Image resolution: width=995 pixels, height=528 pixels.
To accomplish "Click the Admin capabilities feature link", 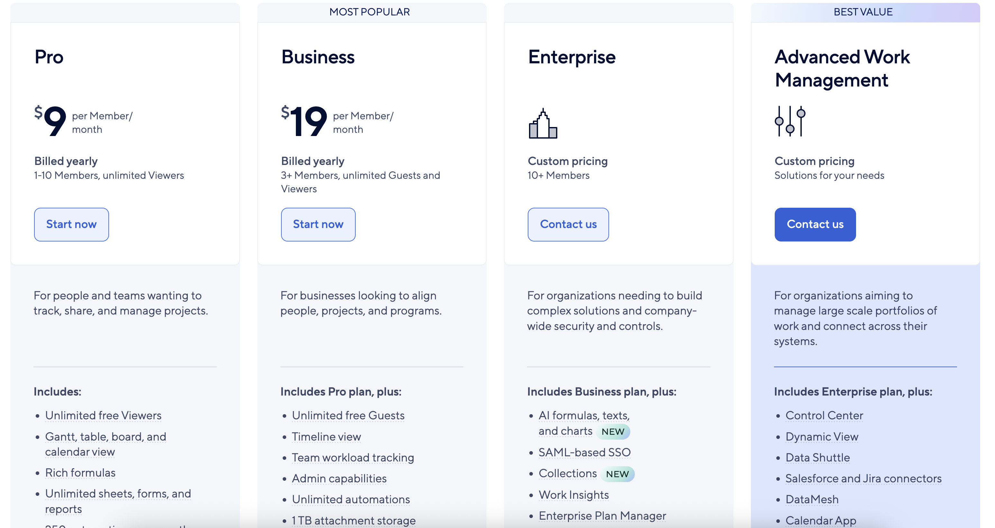I will (x=339, y=478).
